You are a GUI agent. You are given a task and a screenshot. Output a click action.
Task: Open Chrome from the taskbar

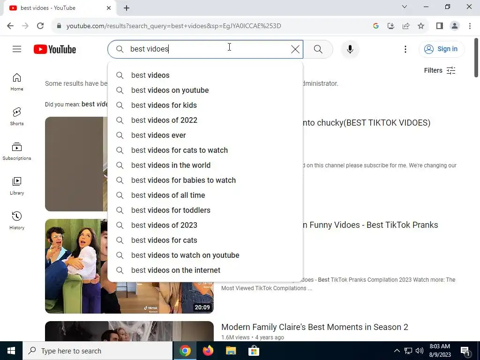tap(185, 351)
